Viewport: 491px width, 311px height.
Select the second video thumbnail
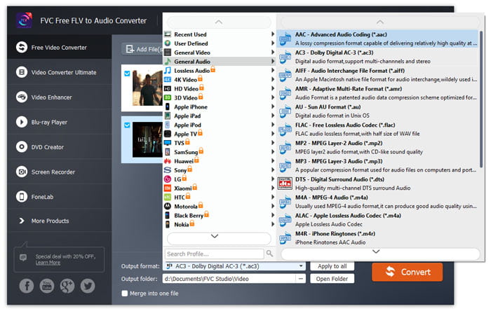[x=147, y=139]
